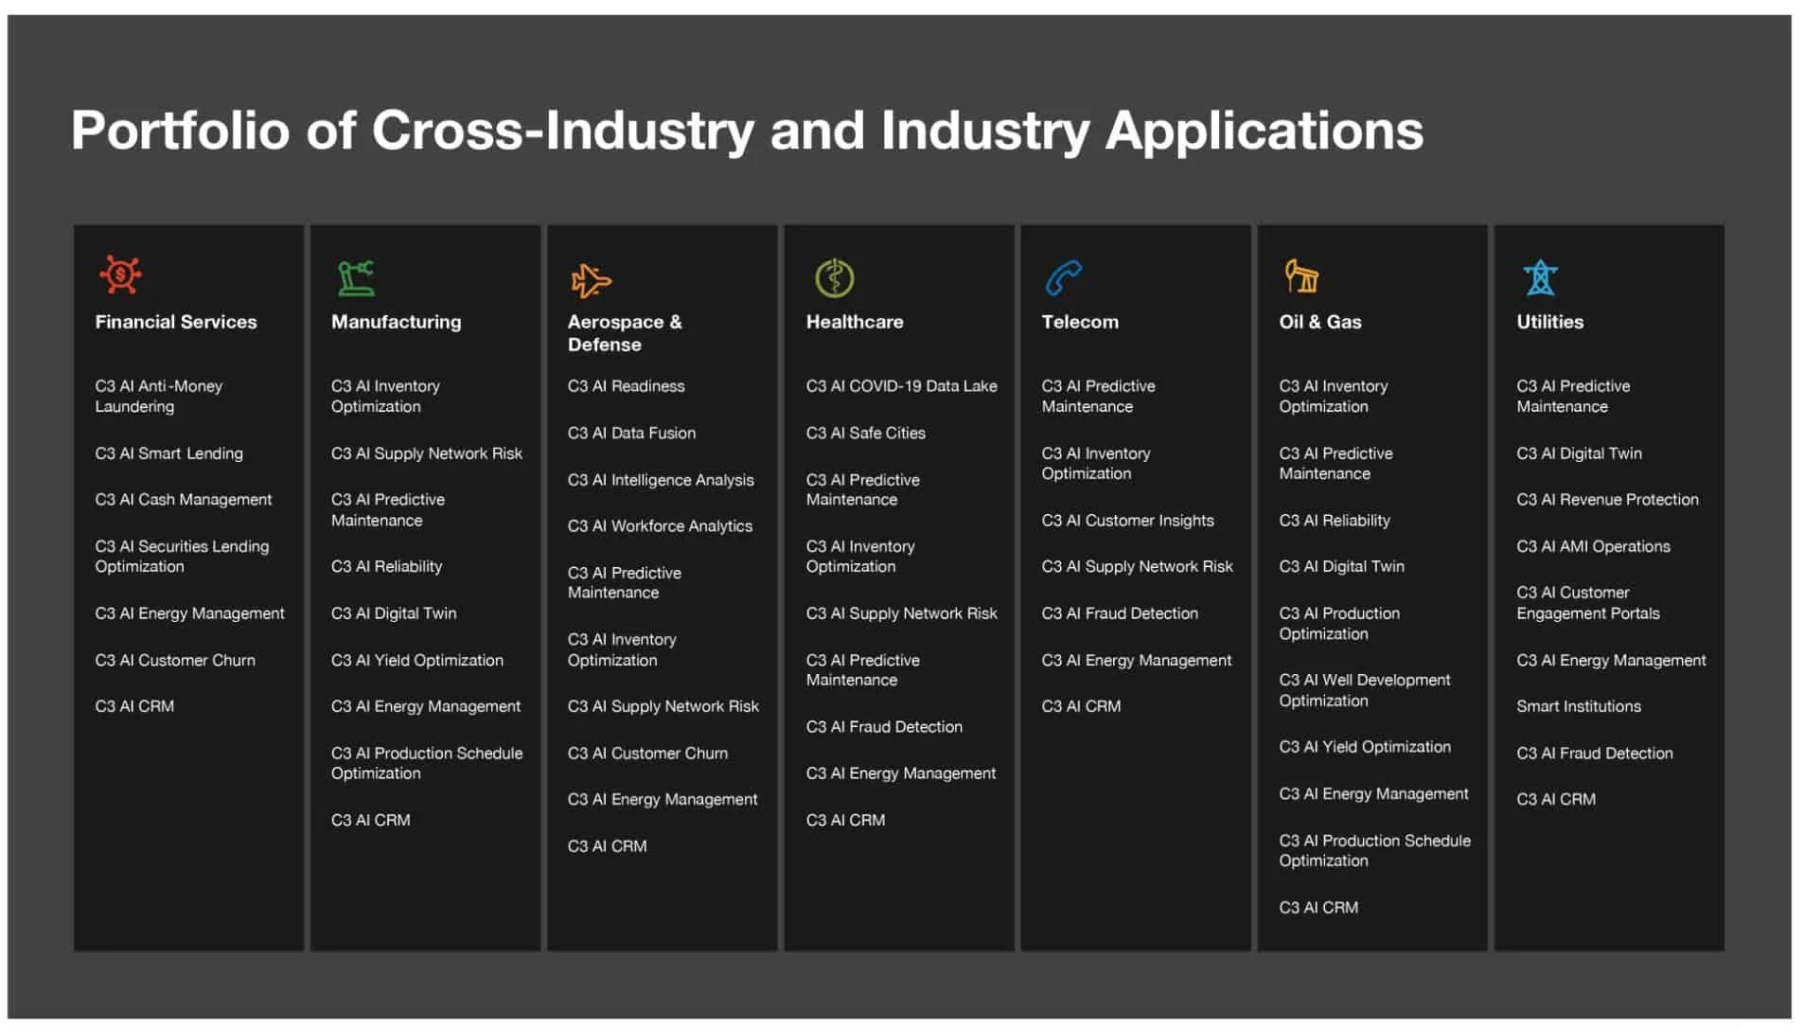Click C3 AI AMI Operations
This screenshot has height=1030, width=1804.
(1593, 547)
